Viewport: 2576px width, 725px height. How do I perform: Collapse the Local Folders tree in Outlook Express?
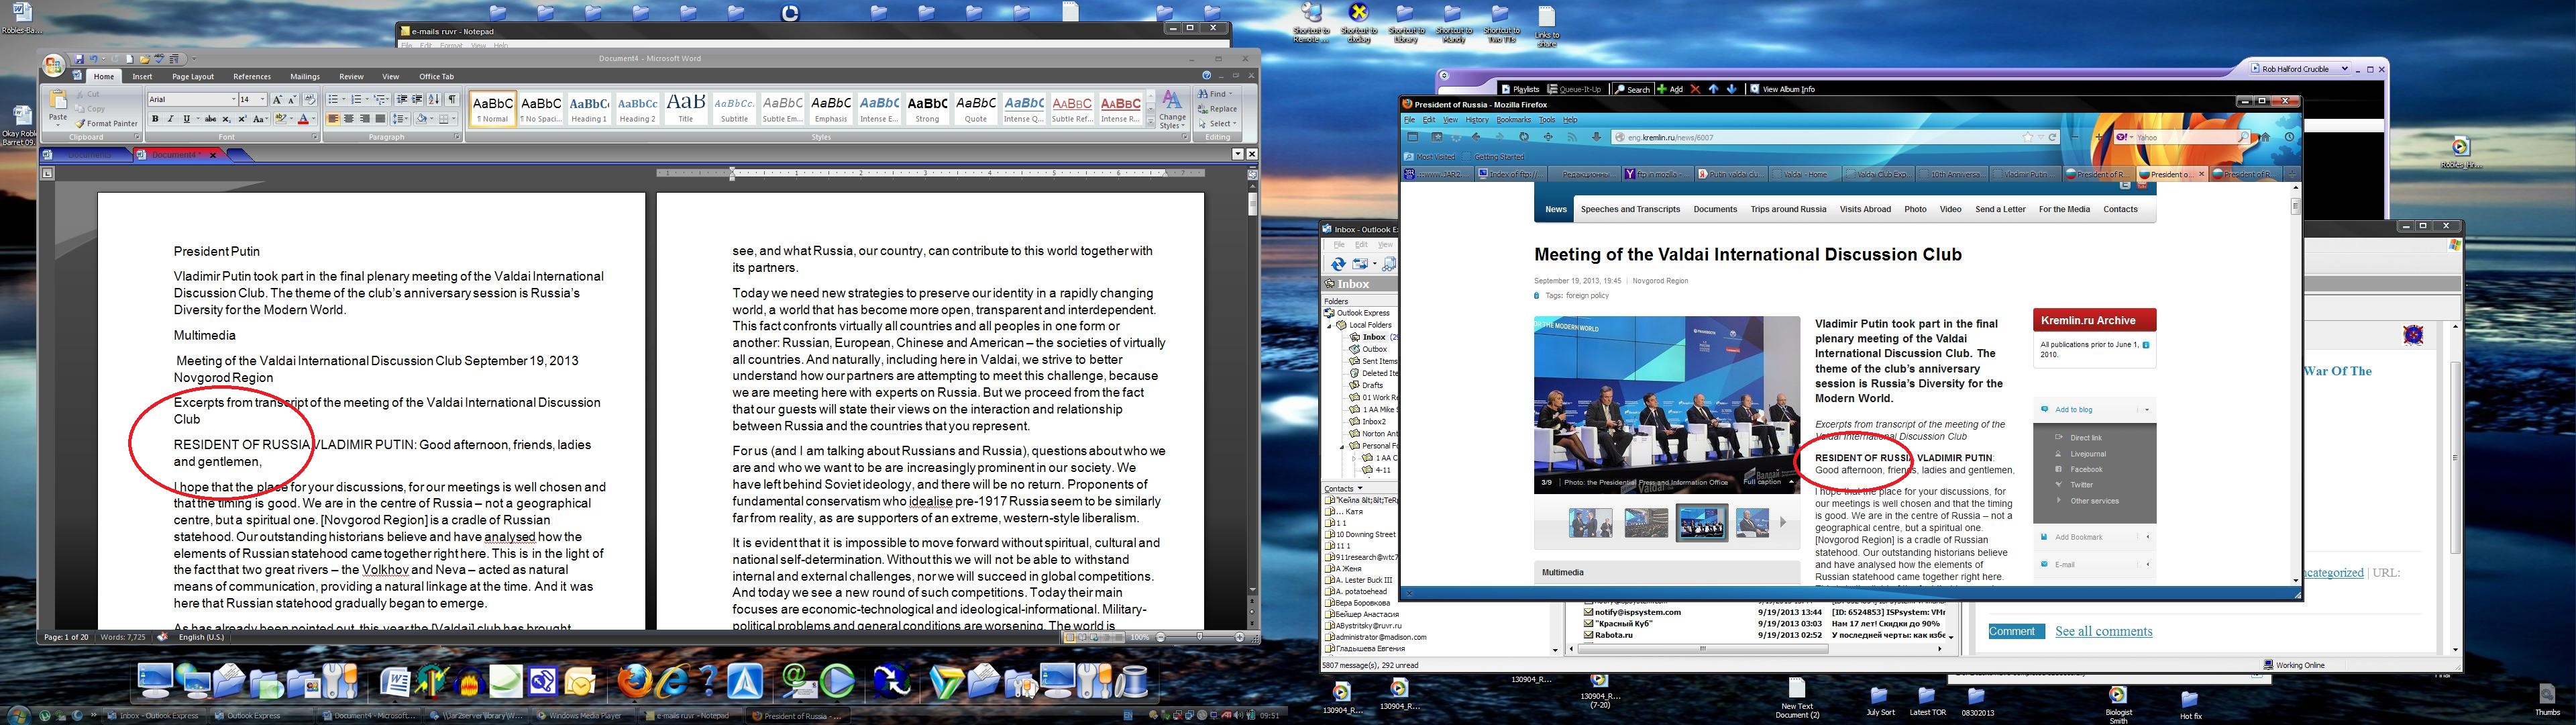pos(1330,326)
